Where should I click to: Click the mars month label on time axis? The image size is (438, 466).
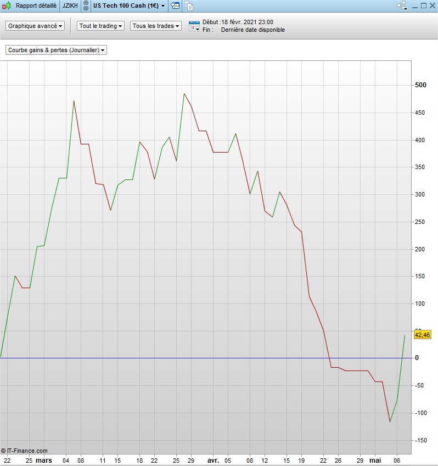tap(44, 461)
